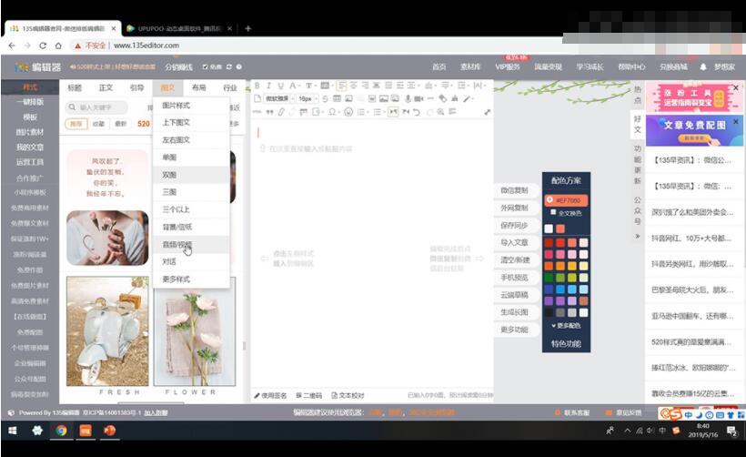Open the font color A dropdown arrow
Image resolution: width=746 pixels, height=457 pixels.
pos(299,86)
